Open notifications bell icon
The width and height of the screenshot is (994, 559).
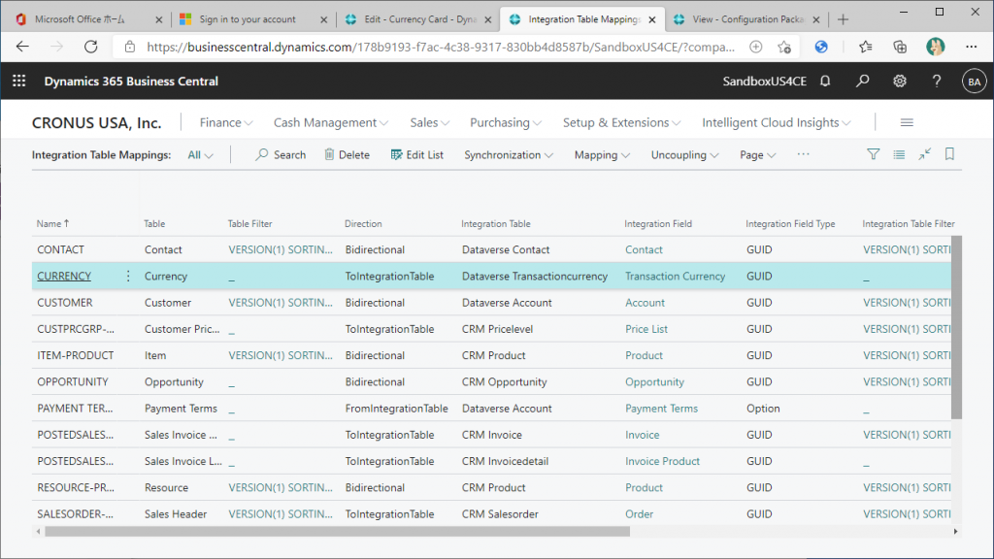click(825, 82)
